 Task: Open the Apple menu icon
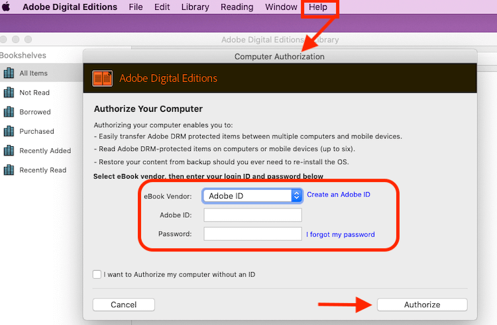click(6, 7)
